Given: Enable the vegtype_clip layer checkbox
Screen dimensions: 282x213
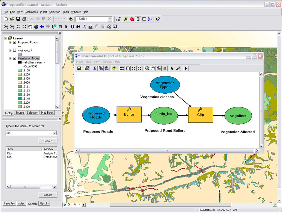Looking at the screenshot, I should (14, 50).
